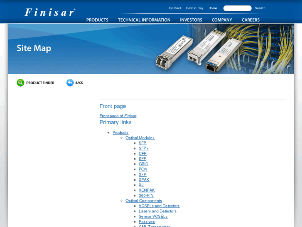Open the INVESTORS menu

pos(191,20)
